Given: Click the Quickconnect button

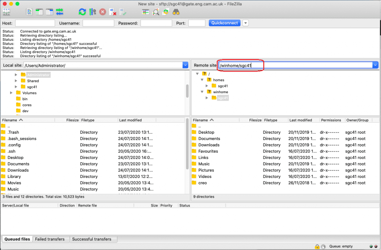Looking at the screenshot, I should pos(224,23).
